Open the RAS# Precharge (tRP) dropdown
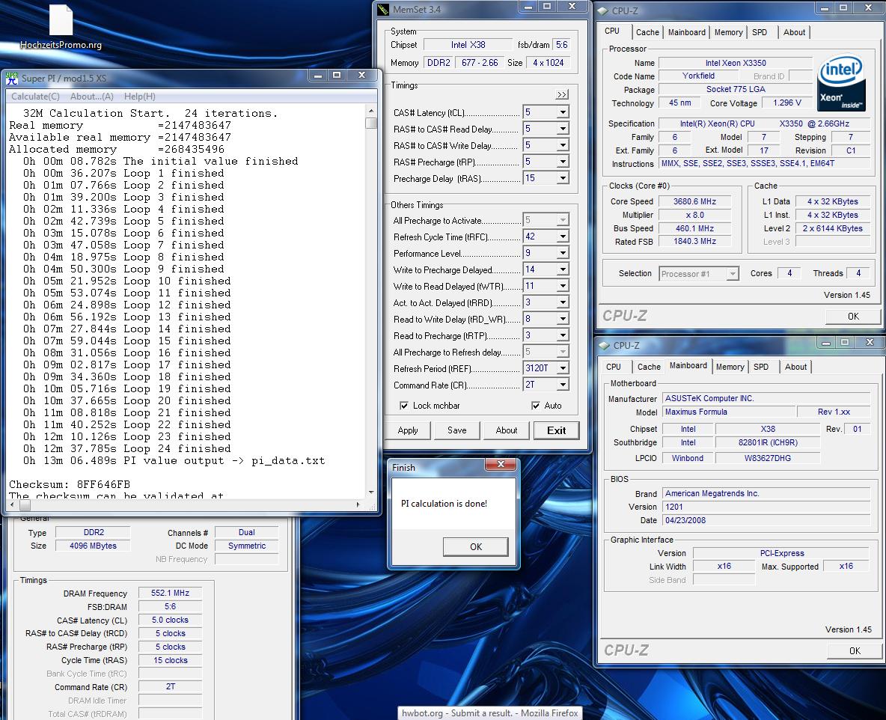Screen dimensions: 886x720 [563, 162]
